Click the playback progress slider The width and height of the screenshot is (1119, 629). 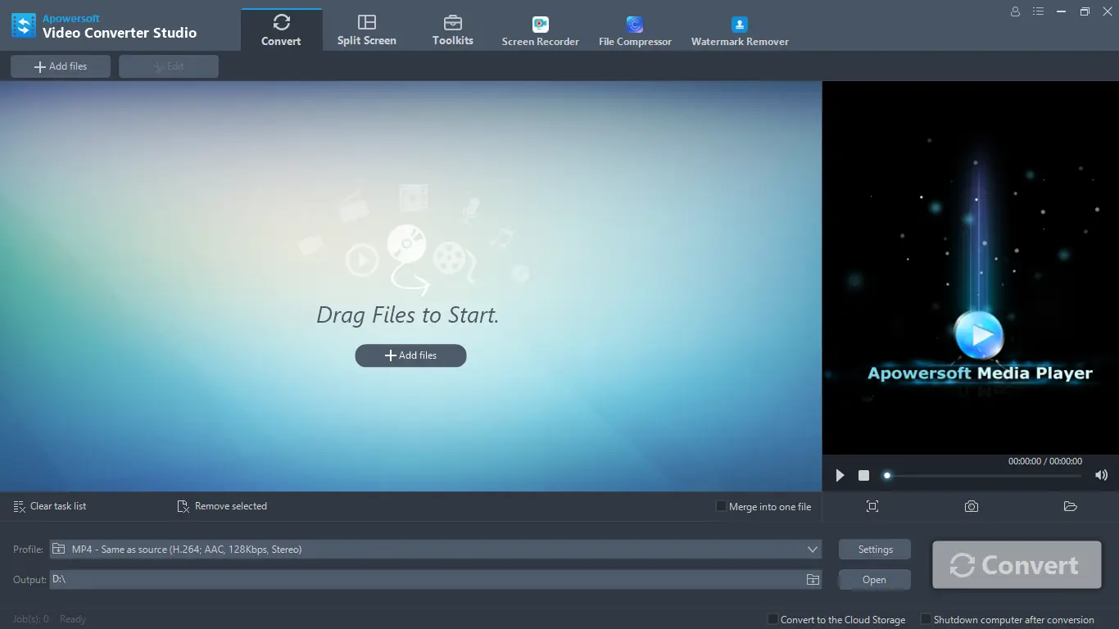(x=983, y=475)
